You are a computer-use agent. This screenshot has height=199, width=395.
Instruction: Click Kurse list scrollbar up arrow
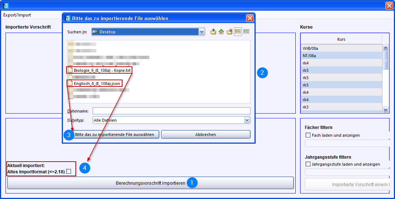(385, 48)
